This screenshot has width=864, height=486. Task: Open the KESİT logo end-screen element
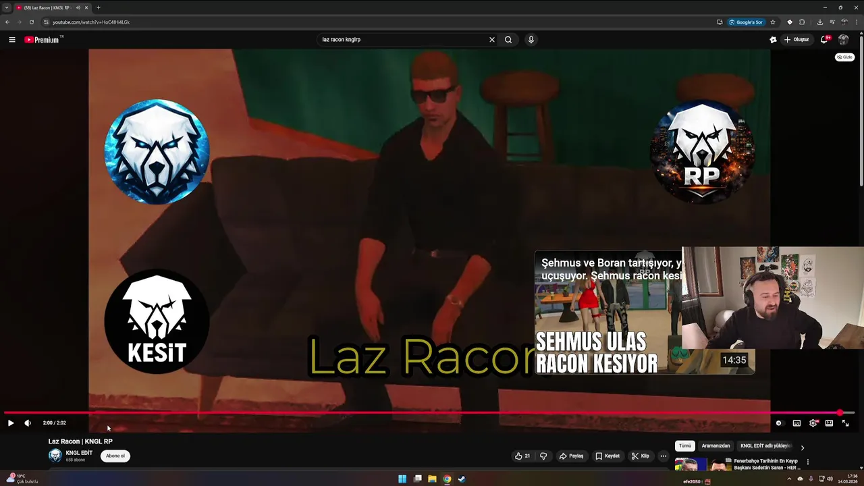157,321
